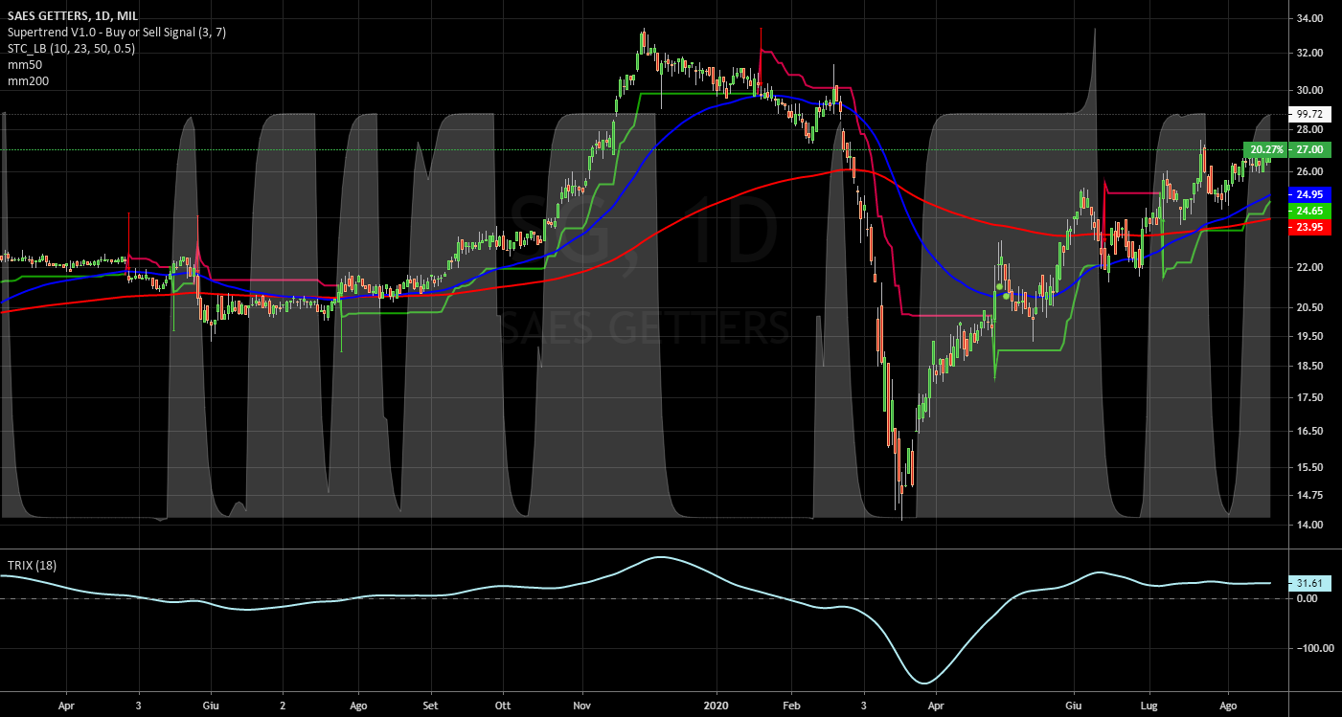Click the blue 24.95 mm50 value label

click(x=1309, y=194)
